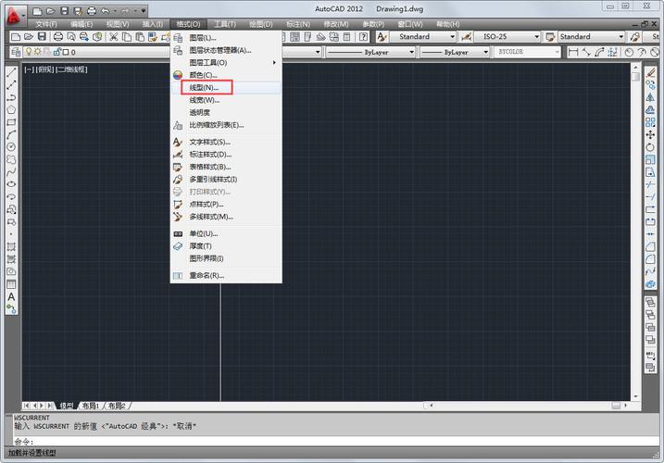Toggle layer 0 lightbulb on/off
The image size is (664, 463).
[29, 52]
